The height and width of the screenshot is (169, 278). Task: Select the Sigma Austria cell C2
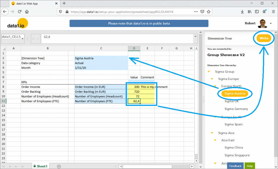click(101, 58)
